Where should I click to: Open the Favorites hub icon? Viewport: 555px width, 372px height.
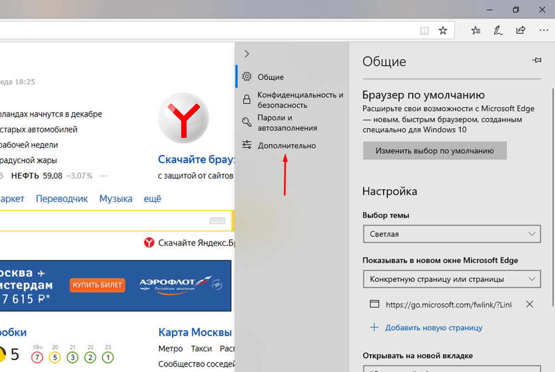coord(476,31)
